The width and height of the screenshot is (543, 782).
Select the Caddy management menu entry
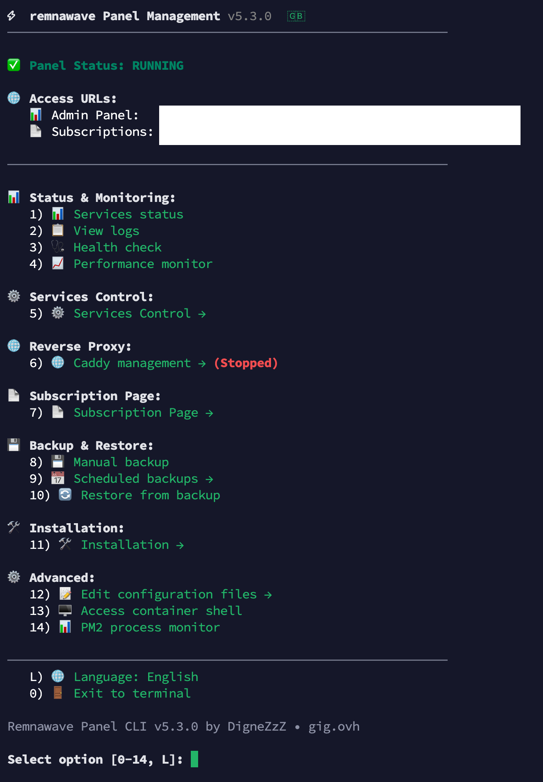pyautogui.click(x=132, y=363)
